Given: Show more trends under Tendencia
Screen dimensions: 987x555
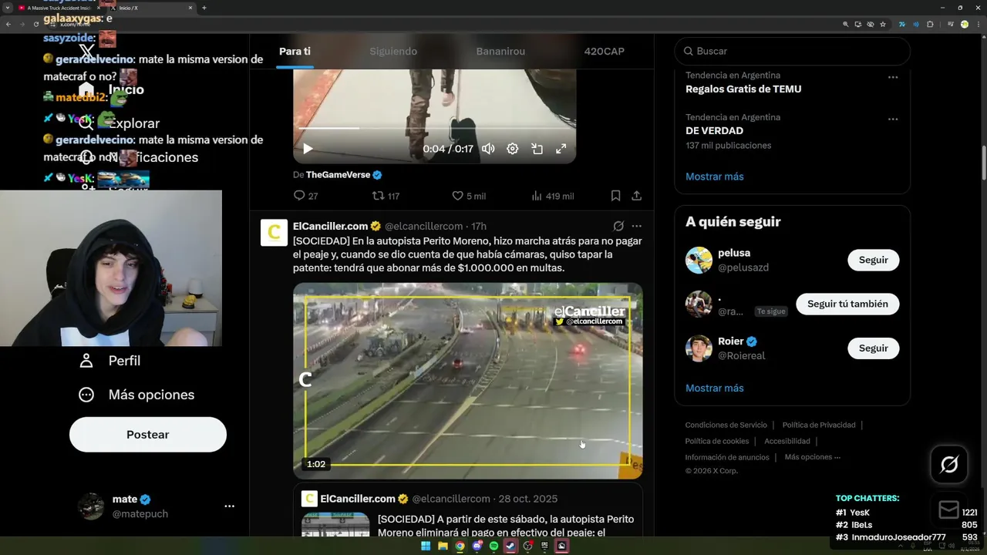Looking at the screenshot, I should pos(715,177).
